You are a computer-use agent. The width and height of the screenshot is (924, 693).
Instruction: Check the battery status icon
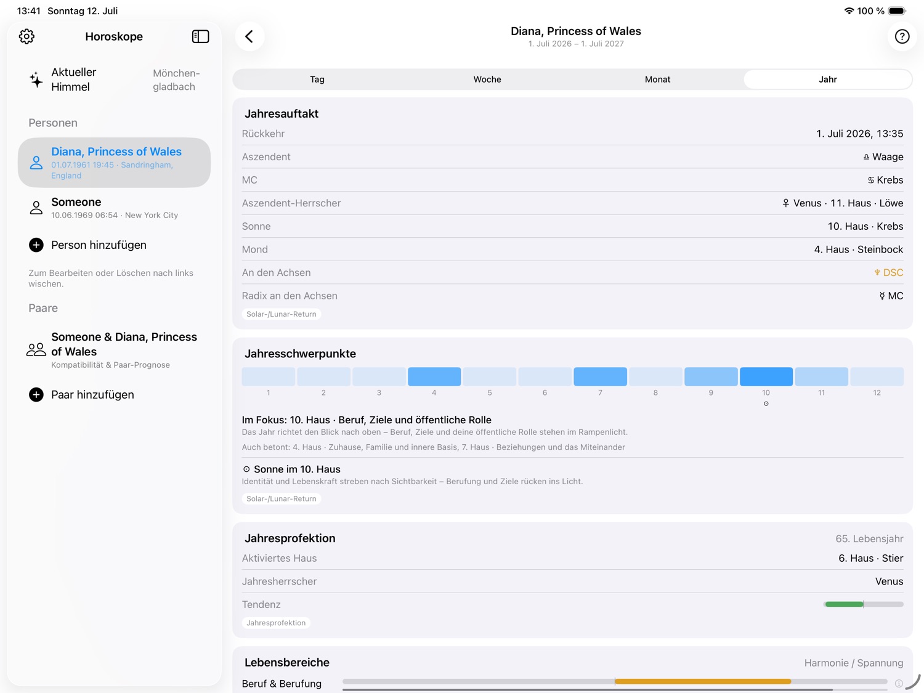click(898, 11)
